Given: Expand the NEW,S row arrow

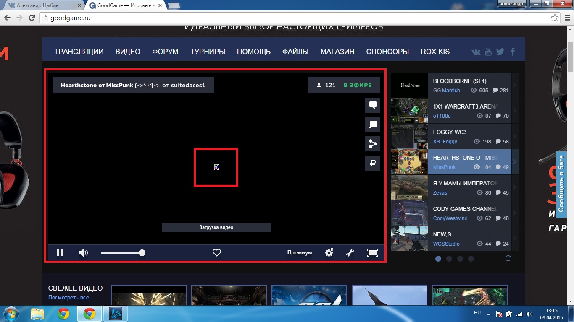Looking at the screenshot, I should [x=515, y=239].
